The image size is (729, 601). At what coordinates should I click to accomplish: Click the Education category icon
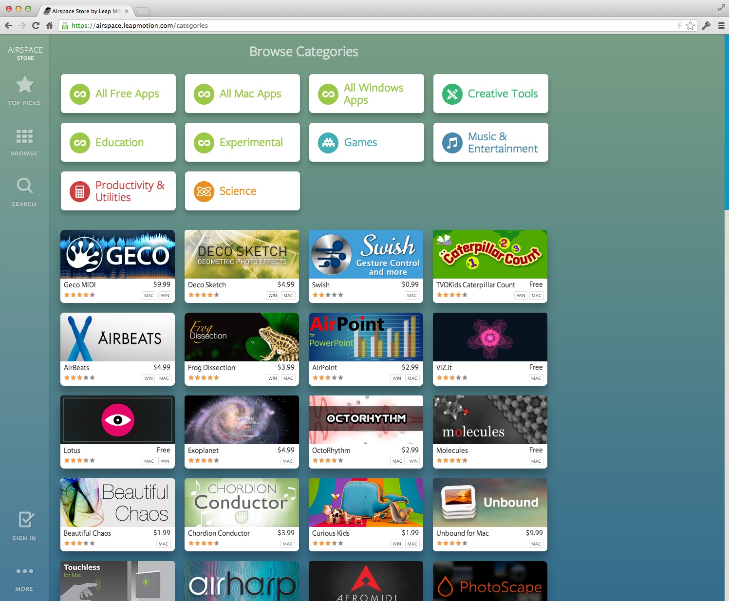point(80,143)
